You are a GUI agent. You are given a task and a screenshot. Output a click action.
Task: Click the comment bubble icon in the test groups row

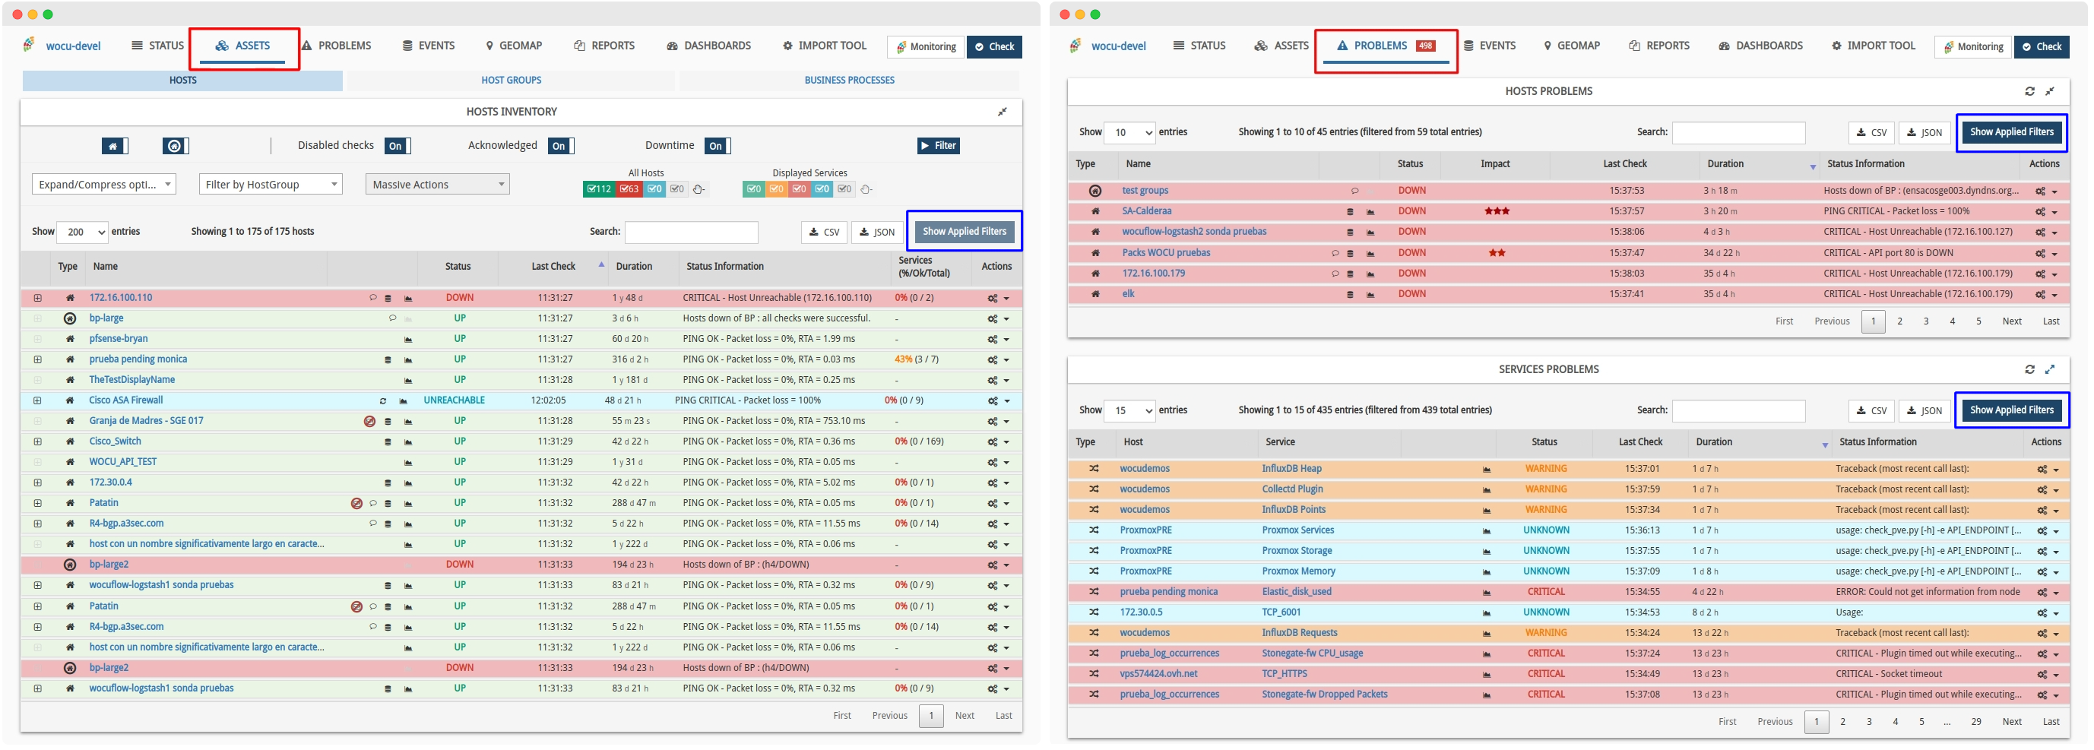pyautogui.click(x=1355, y=191)
